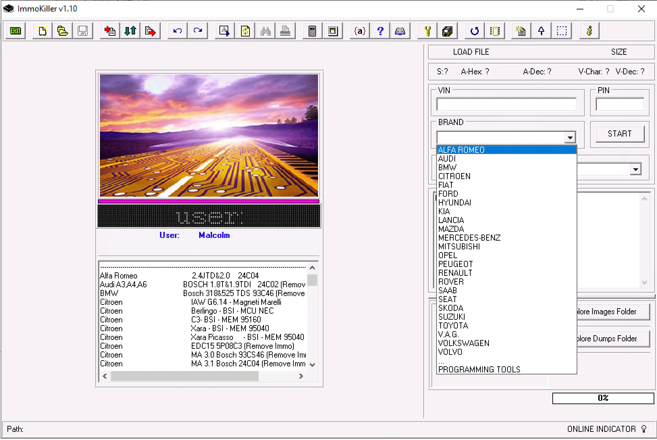Choose AUDI in the brand list
The image size is (657, 440).
[506, 158]
